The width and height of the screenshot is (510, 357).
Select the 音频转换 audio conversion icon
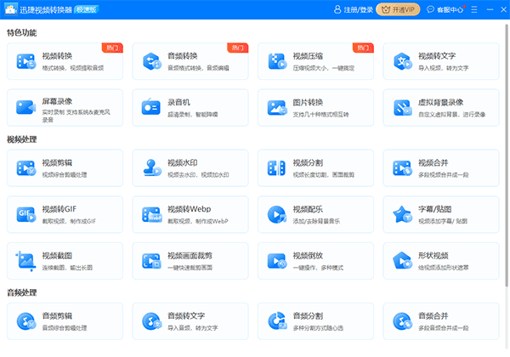point(151,61)
